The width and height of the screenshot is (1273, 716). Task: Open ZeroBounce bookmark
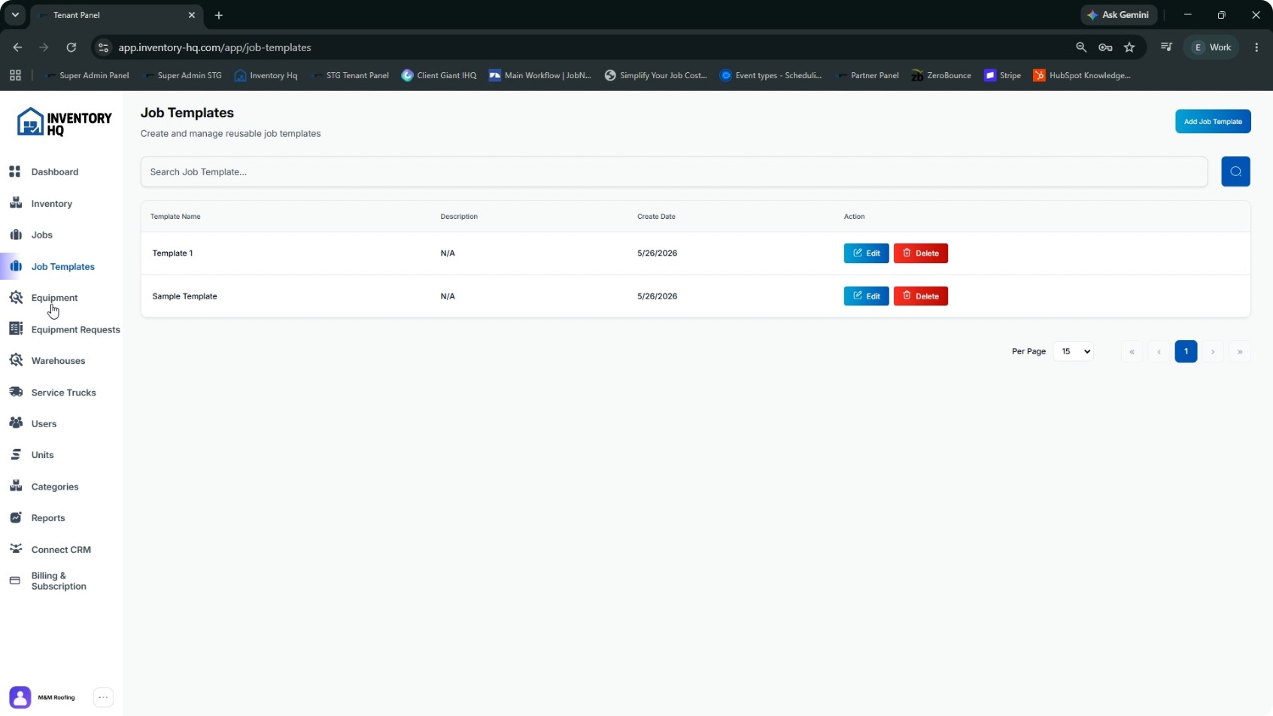click(941, 75)
